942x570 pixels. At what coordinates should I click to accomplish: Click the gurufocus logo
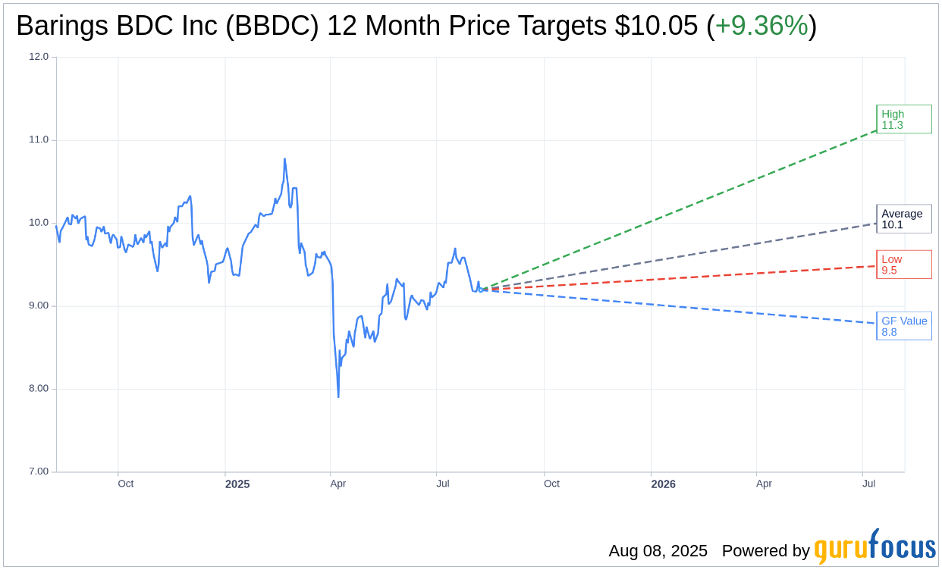click(874, 547)
